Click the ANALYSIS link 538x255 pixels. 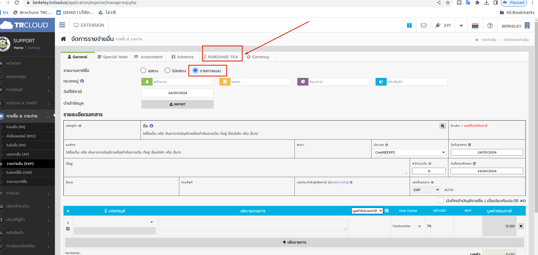pyautogui.click(x=339, y=182)
